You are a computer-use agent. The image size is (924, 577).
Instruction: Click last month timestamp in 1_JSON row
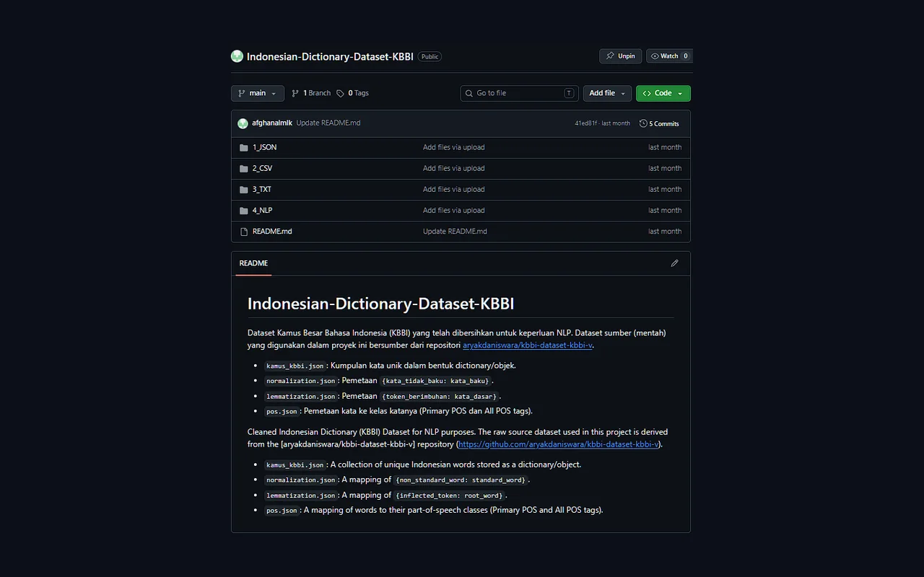click(665, 147)
